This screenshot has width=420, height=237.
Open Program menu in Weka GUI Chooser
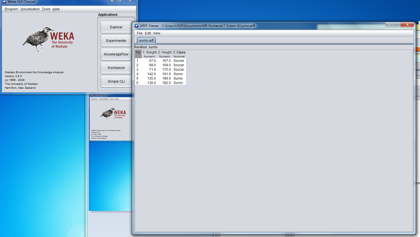pyautogui.click(x=11, y=9)
